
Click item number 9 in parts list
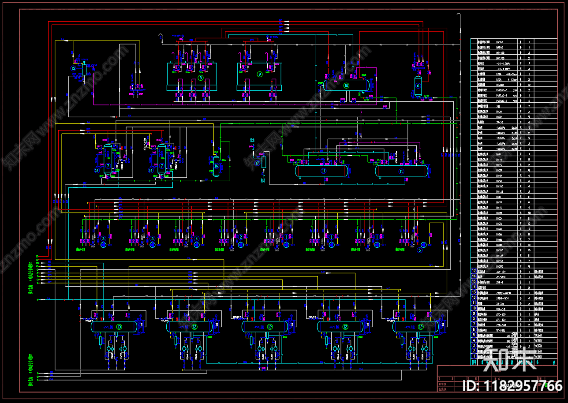point(474,313)
